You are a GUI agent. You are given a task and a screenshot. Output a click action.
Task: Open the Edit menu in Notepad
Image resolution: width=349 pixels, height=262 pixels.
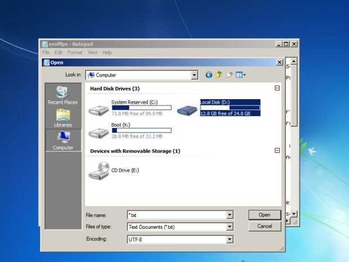(x=59, y=52)
